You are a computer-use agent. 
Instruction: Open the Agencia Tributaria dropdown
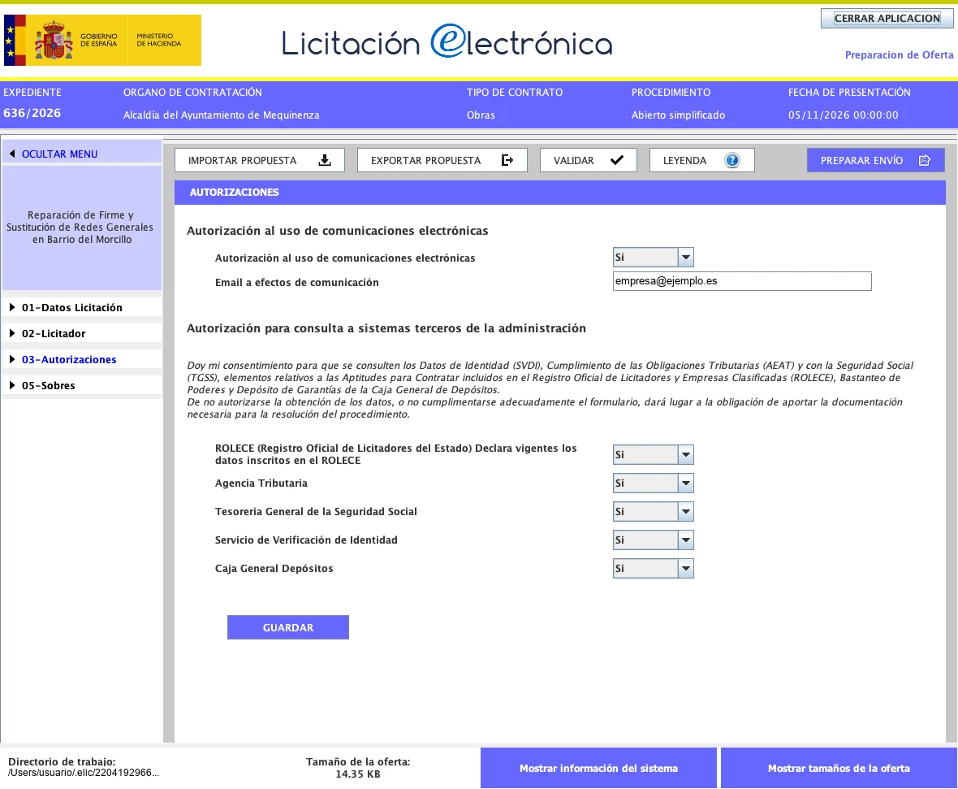click(x=653, y=483)
